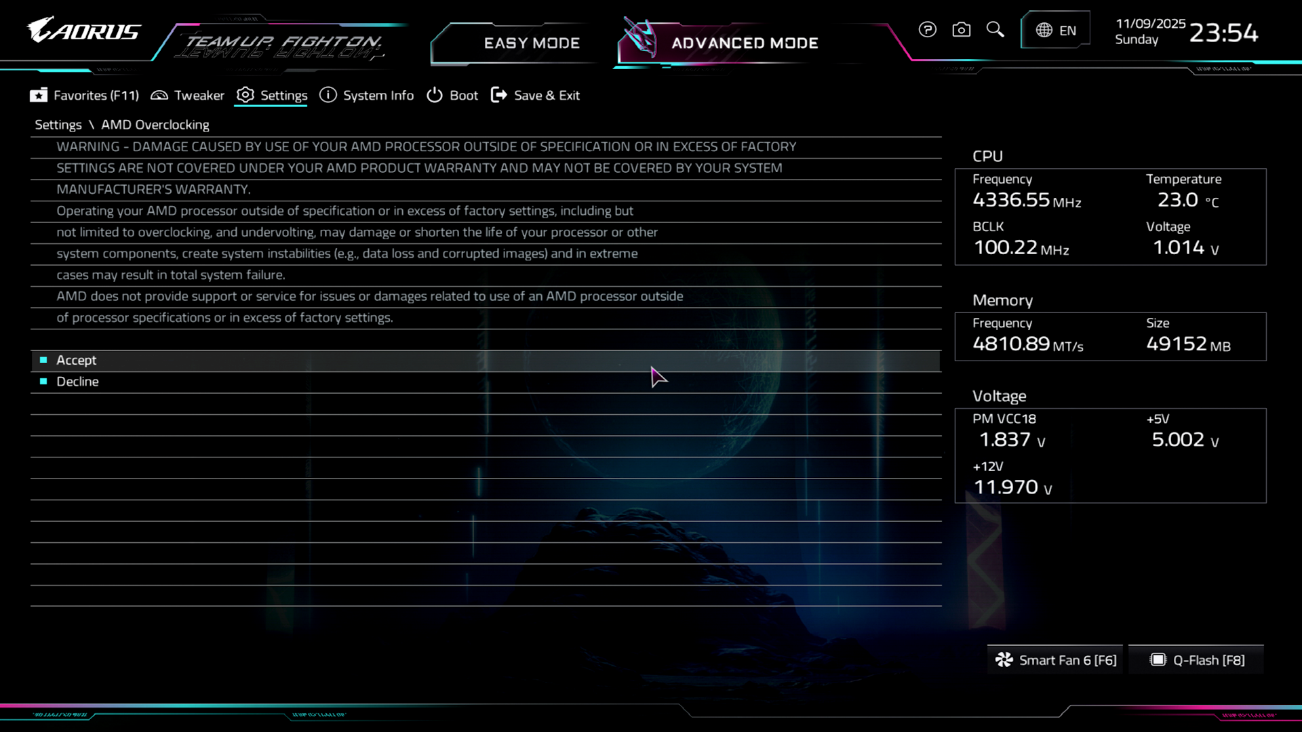Click the Favorites star folder icon
This screenshot has height=732, width=1302.
[39, 96]
